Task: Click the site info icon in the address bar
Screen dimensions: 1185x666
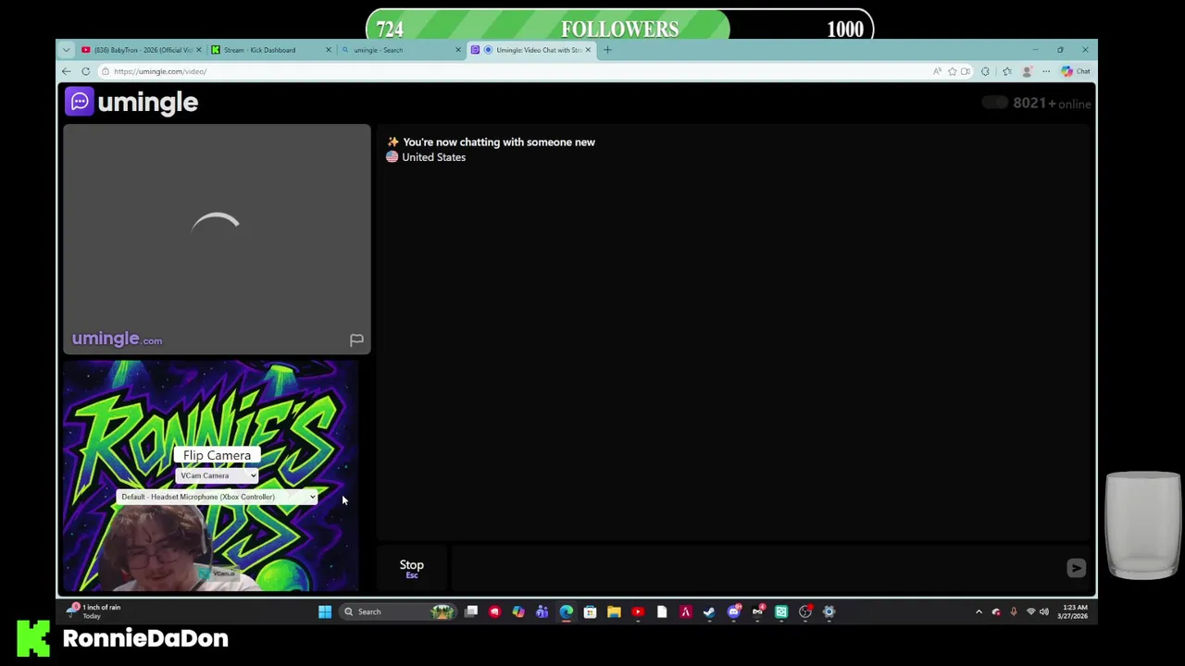Action: 106,71
